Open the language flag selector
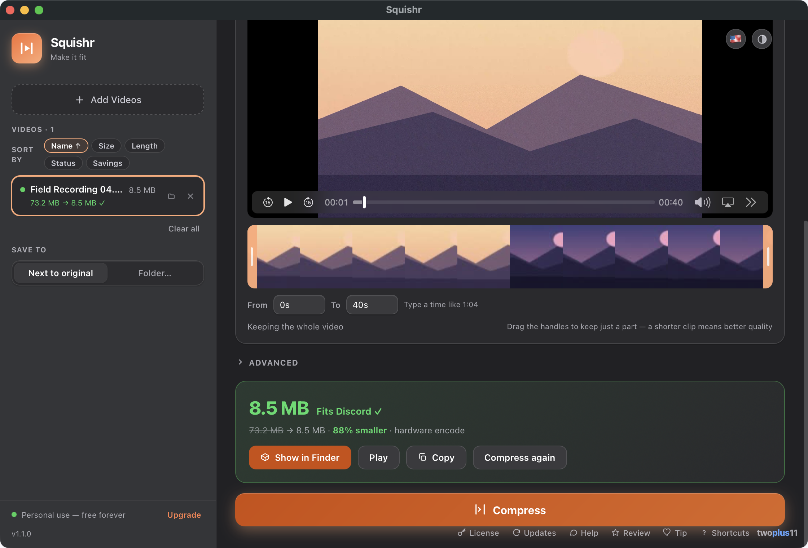The width and height of the screenshot is (808, 548). (735, 39)
